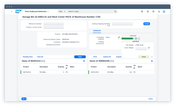The height and width of the screenshot is (106, 175).
Task: Open the help question mark icon
Action: click(x=153, y=11)
